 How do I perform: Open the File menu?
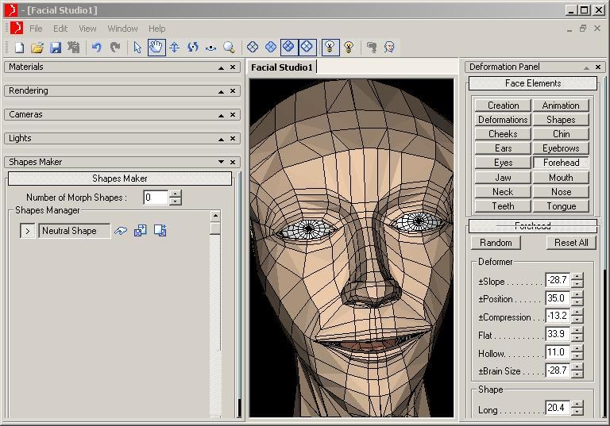pos(36,29)
